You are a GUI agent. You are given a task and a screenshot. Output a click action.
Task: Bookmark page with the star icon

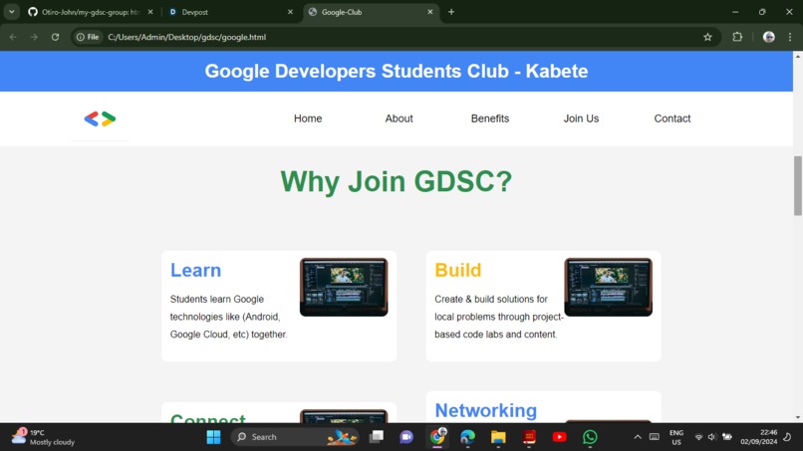[x=707, y=37]
